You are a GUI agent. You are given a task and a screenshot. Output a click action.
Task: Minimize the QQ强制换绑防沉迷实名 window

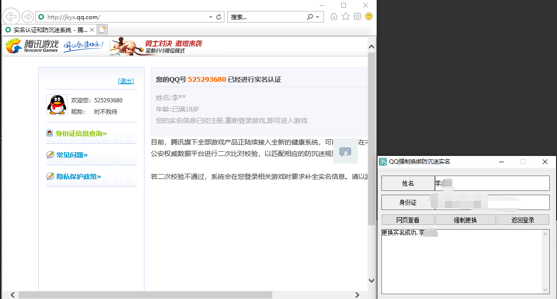pos(501,162)
